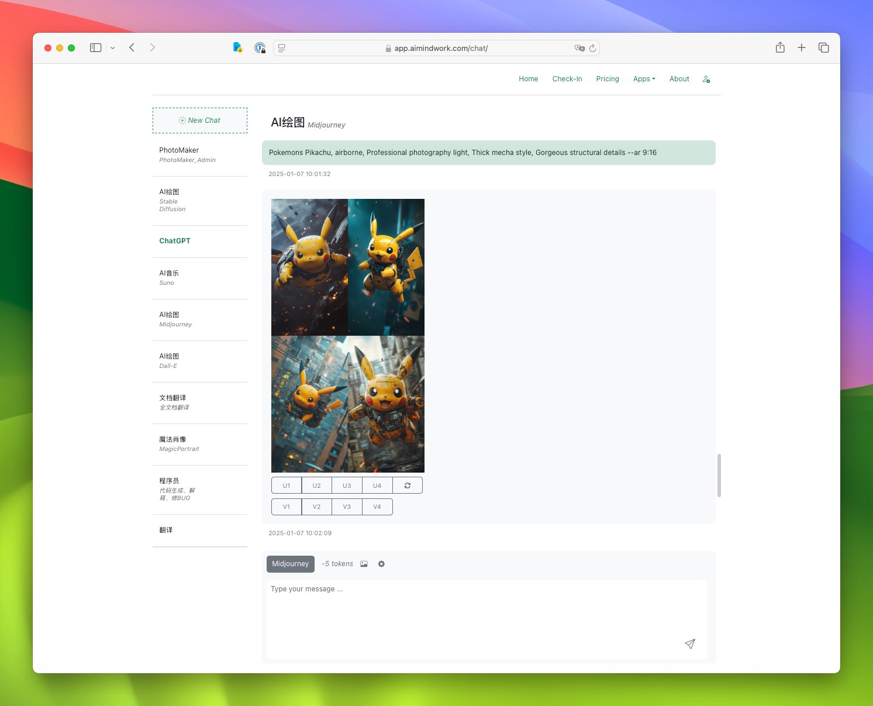Open the PhotoMaker chat in the sidebar
Image resolution: width=873 pixels, height=706 pixels.
click(200, 155)
